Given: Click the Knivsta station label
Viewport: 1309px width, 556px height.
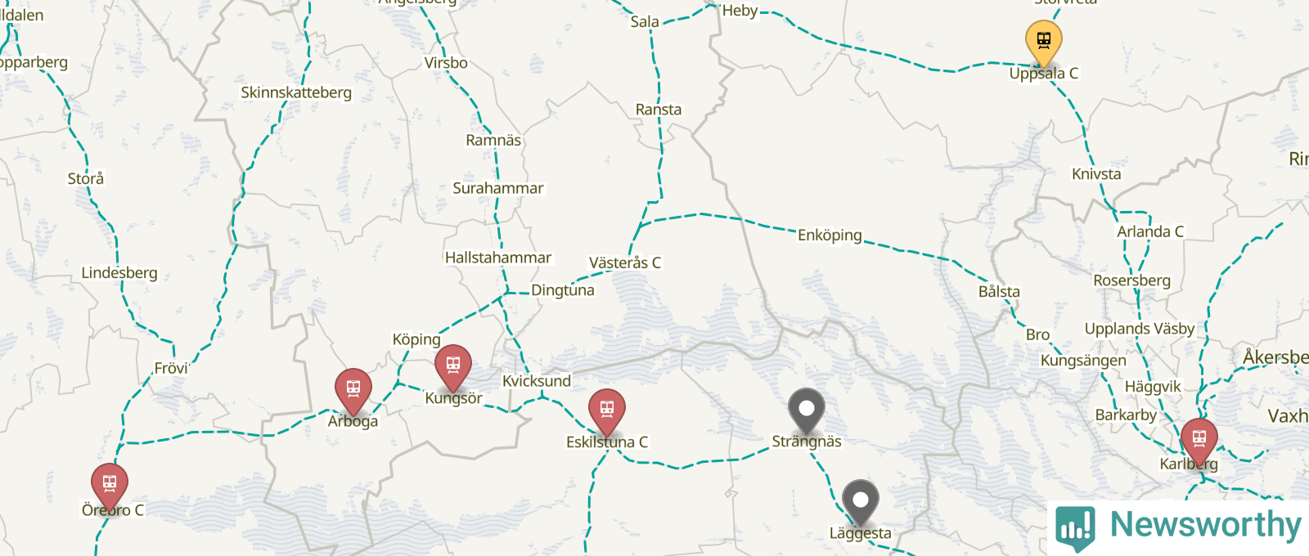Looking at the screenshot, I should (1096, 174).
